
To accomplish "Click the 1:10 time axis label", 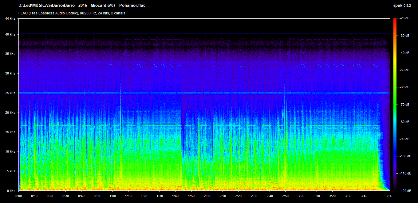I will click(128, 196).
